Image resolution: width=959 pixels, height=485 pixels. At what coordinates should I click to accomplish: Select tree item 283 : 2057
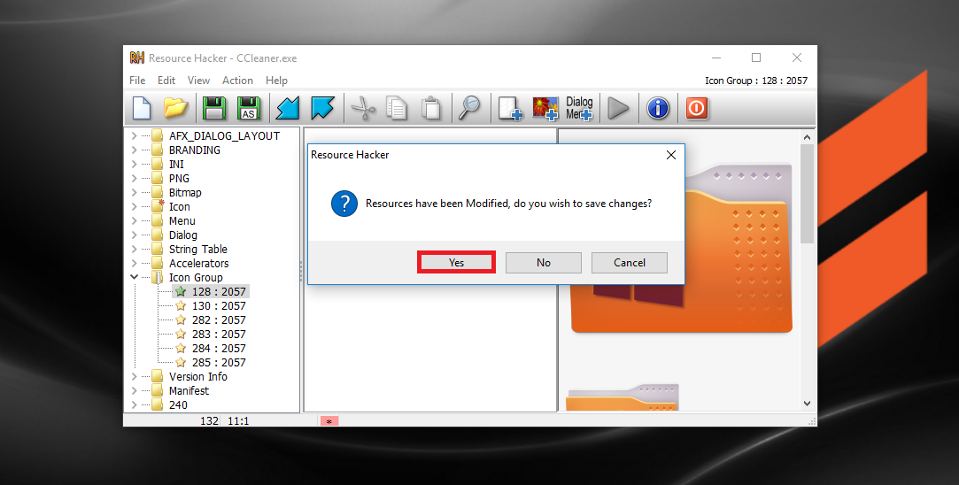click(211, 334)
